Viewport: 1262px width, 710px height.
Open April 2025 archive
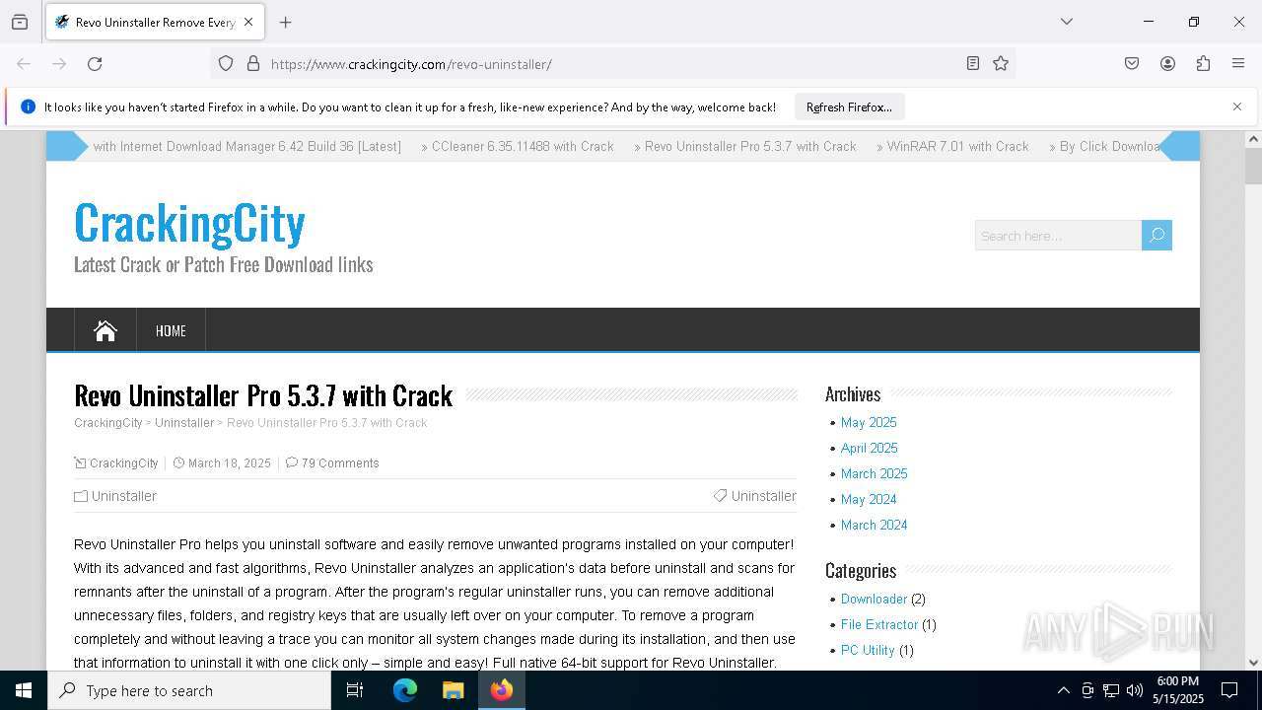(x=870, y=448)
